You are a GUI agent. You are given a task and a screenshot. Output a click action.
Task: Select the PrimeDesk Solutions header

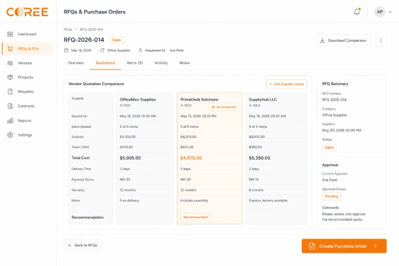tap(199, 99)
